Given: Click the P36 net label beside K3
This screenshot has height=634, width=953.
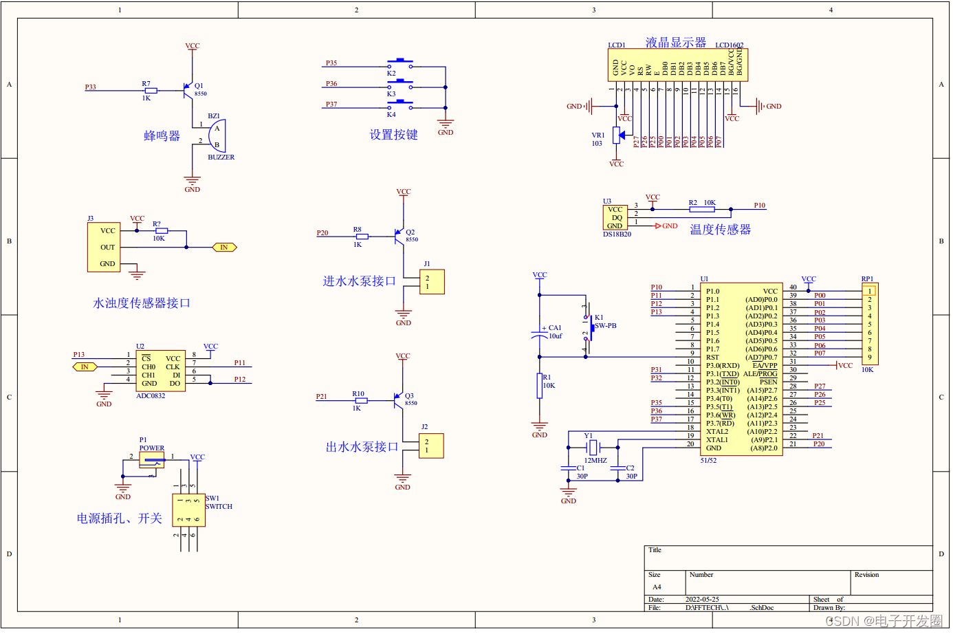Looking at the screenshot, I should tap(331, 83).
